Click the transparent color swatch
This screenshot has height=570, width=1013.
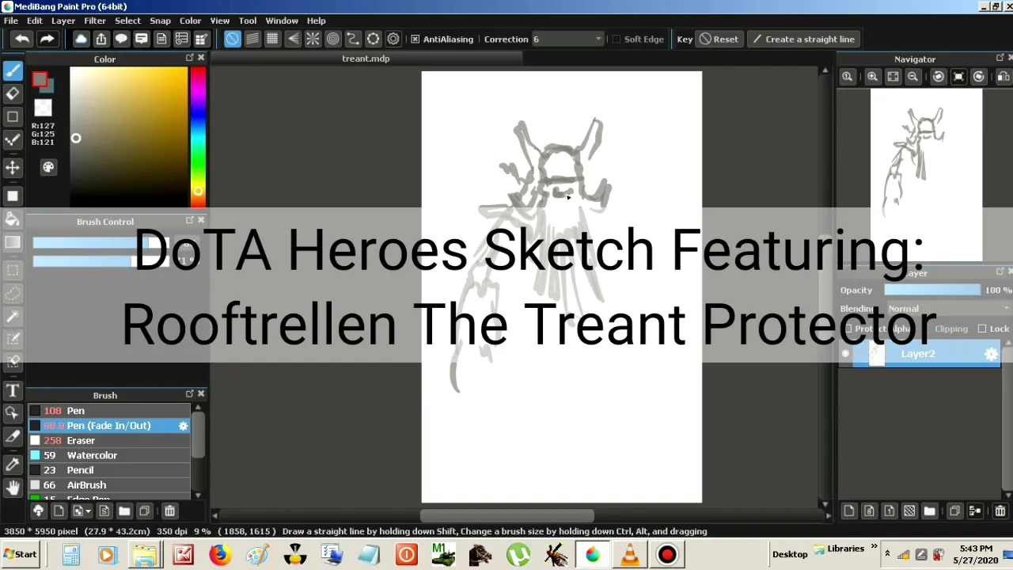click(x=43, y=108)
